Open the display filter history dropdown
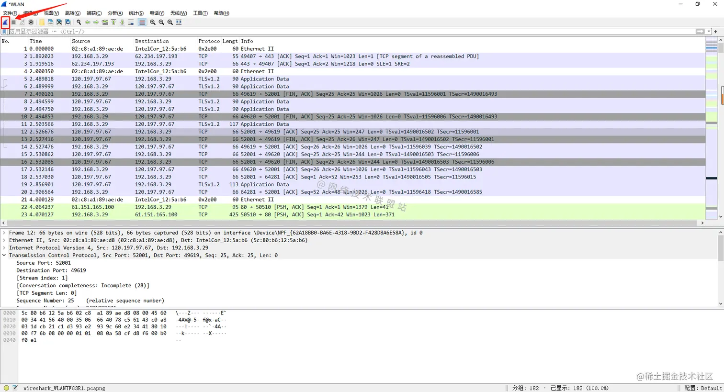 click(709, 32)
